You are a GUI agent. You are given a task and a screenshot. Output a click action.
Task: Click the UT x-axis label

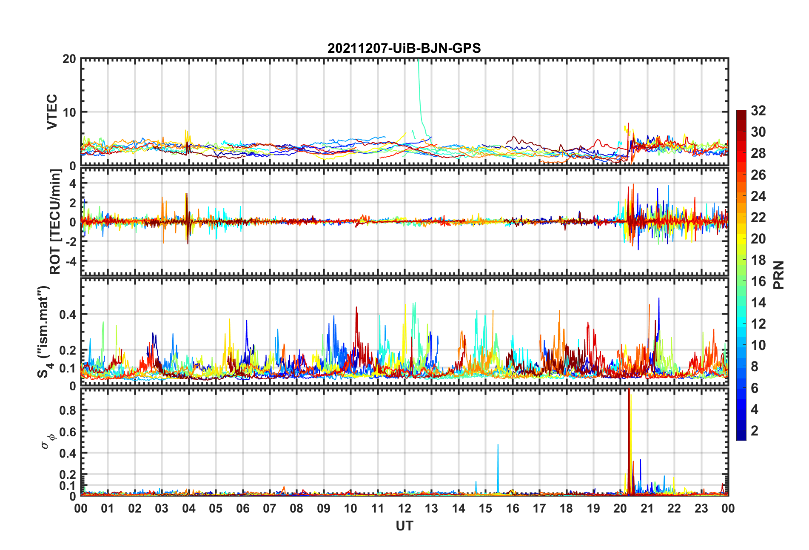404,526
